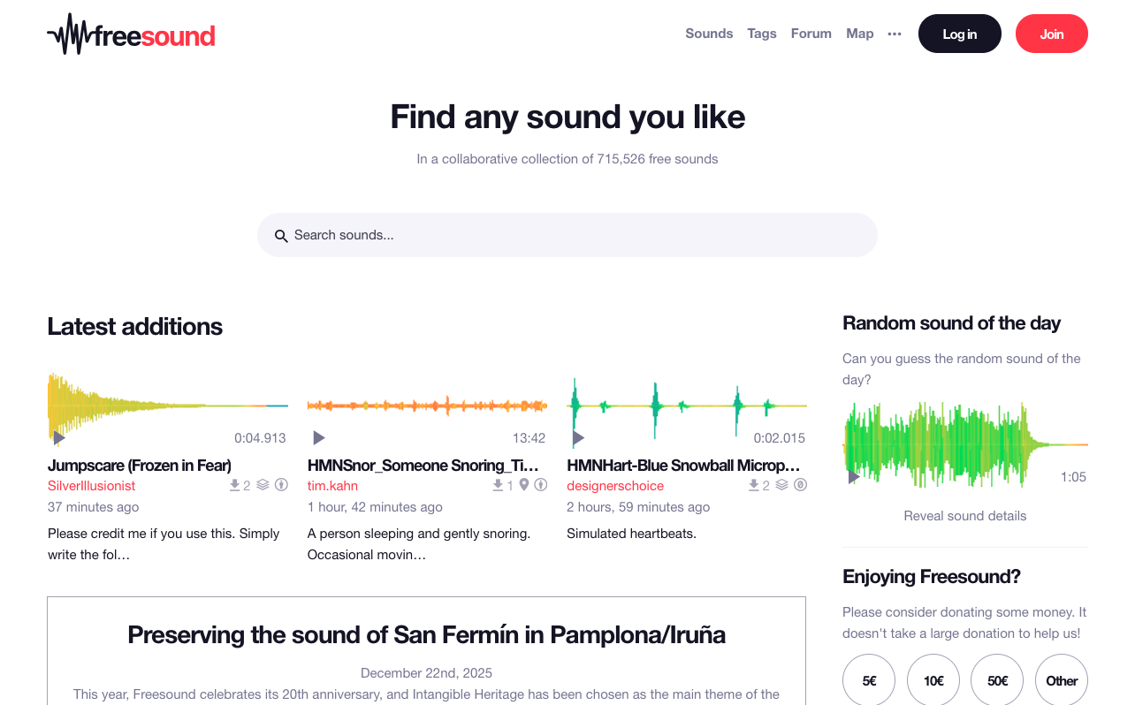
Task: Play the random sound of the day
Action: pos(854,476)
